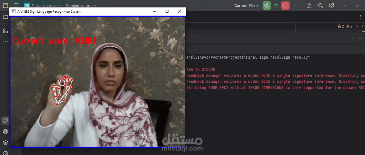Show more tool windows ellipsis in left sidebar
The height and width of the screenshot is (155, 365).
click(5, 42)
